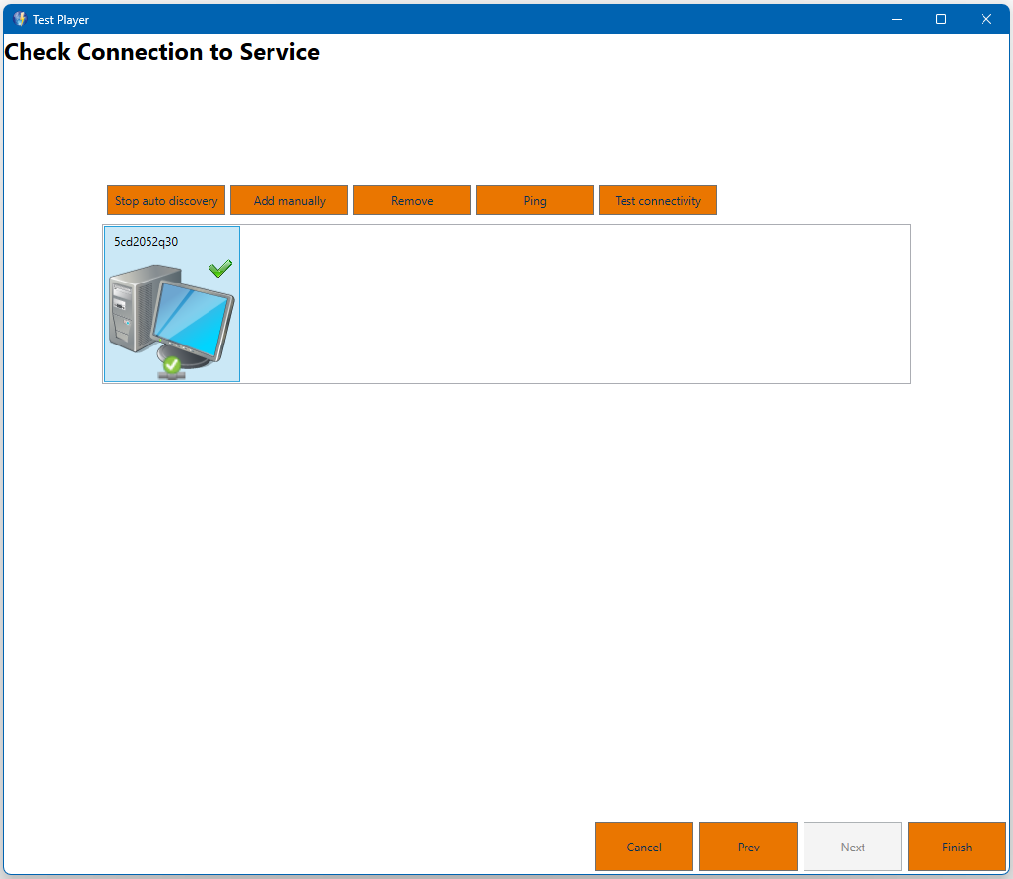Select the hostname label 5cd2052q30
The height and width of the screenshot is (879, 1013).
[145, 239]
